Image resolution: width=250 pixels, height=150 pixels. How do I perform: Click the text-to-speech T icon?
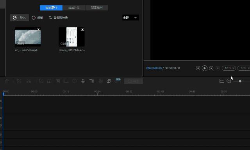[x=92, y=81]
